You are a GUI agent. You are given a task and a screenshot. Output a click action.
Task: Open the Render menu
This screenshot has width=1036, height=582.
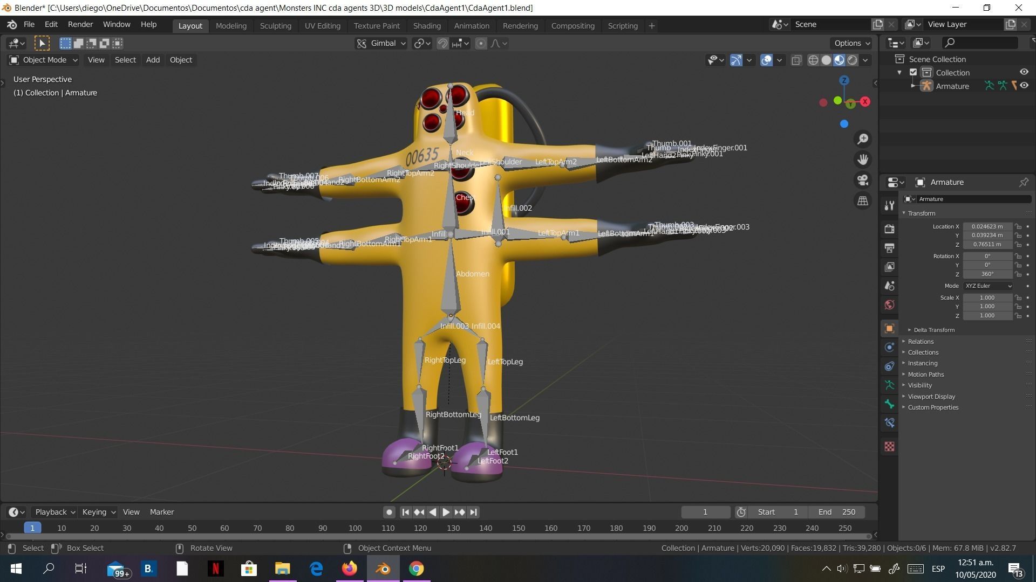(80, 24)
